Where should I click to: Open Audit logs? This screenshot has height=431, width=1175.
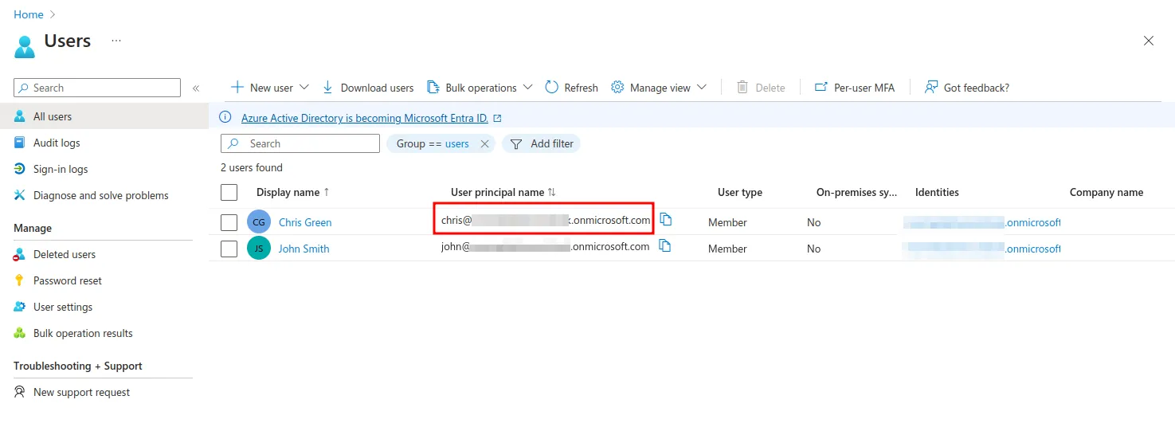pos(57,143)
